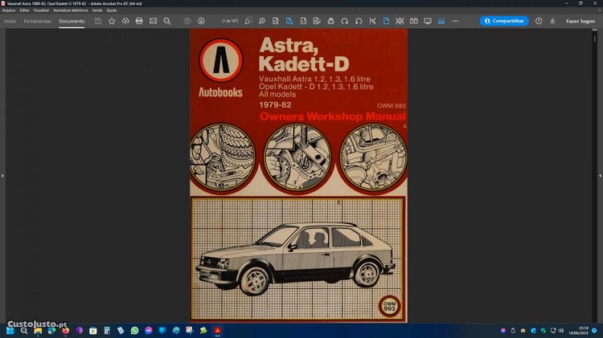Open the Arquivo menu
The width and height of the screenshot is (603, 338).
tap(9, 10)
